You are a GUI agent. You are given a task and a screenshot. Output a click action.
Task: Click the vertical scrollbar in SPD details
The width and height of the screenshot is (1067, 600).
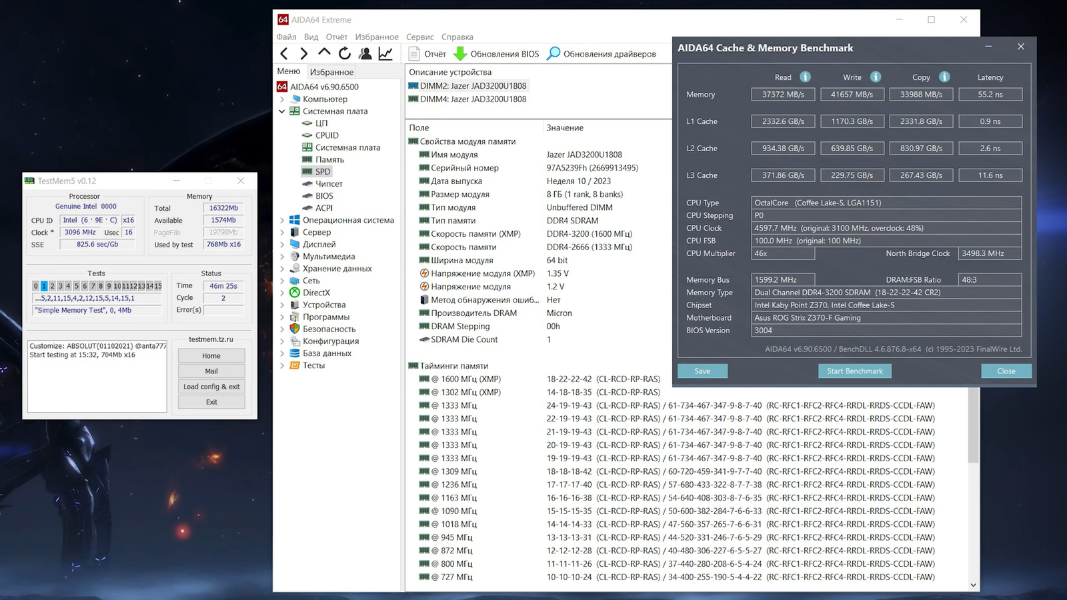pos(973,427)
